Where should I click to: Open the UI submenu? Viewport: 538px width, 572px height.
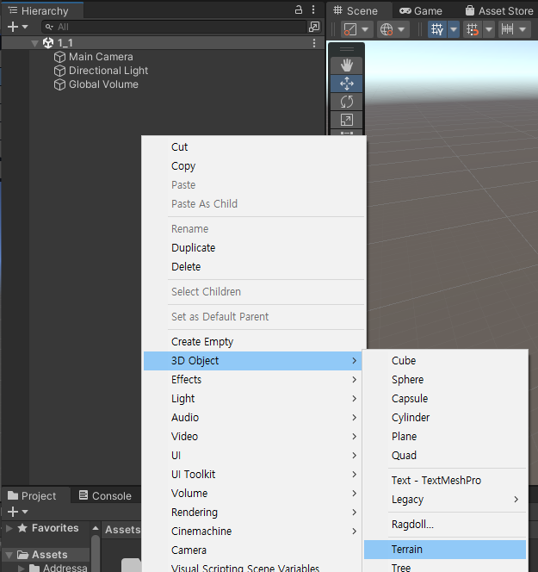(252, 456)
